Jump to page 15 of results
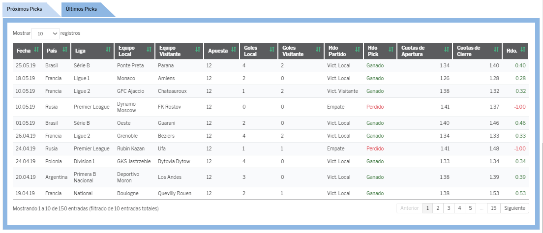Image resolution: width=543 pixels, height=233 pixels. tap(494, 208)
